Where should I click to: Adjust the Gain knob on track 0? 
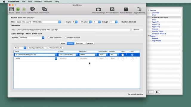(123, 55)
